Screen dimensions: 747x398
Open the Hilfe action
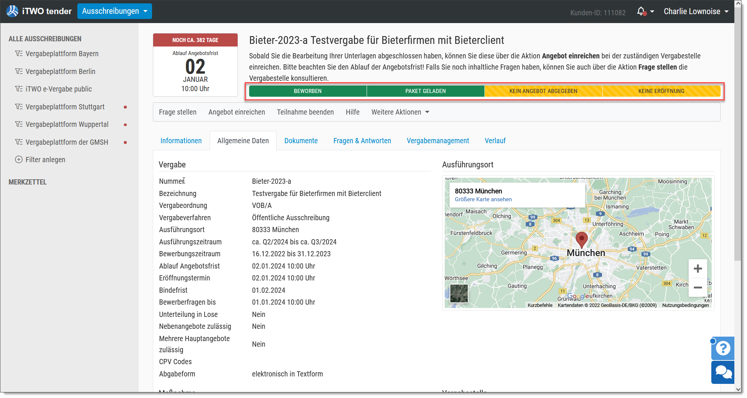pos(352,112)
